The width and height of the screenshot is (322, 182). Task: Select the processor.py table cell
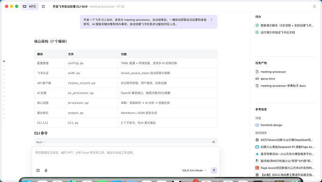(91, 103)
